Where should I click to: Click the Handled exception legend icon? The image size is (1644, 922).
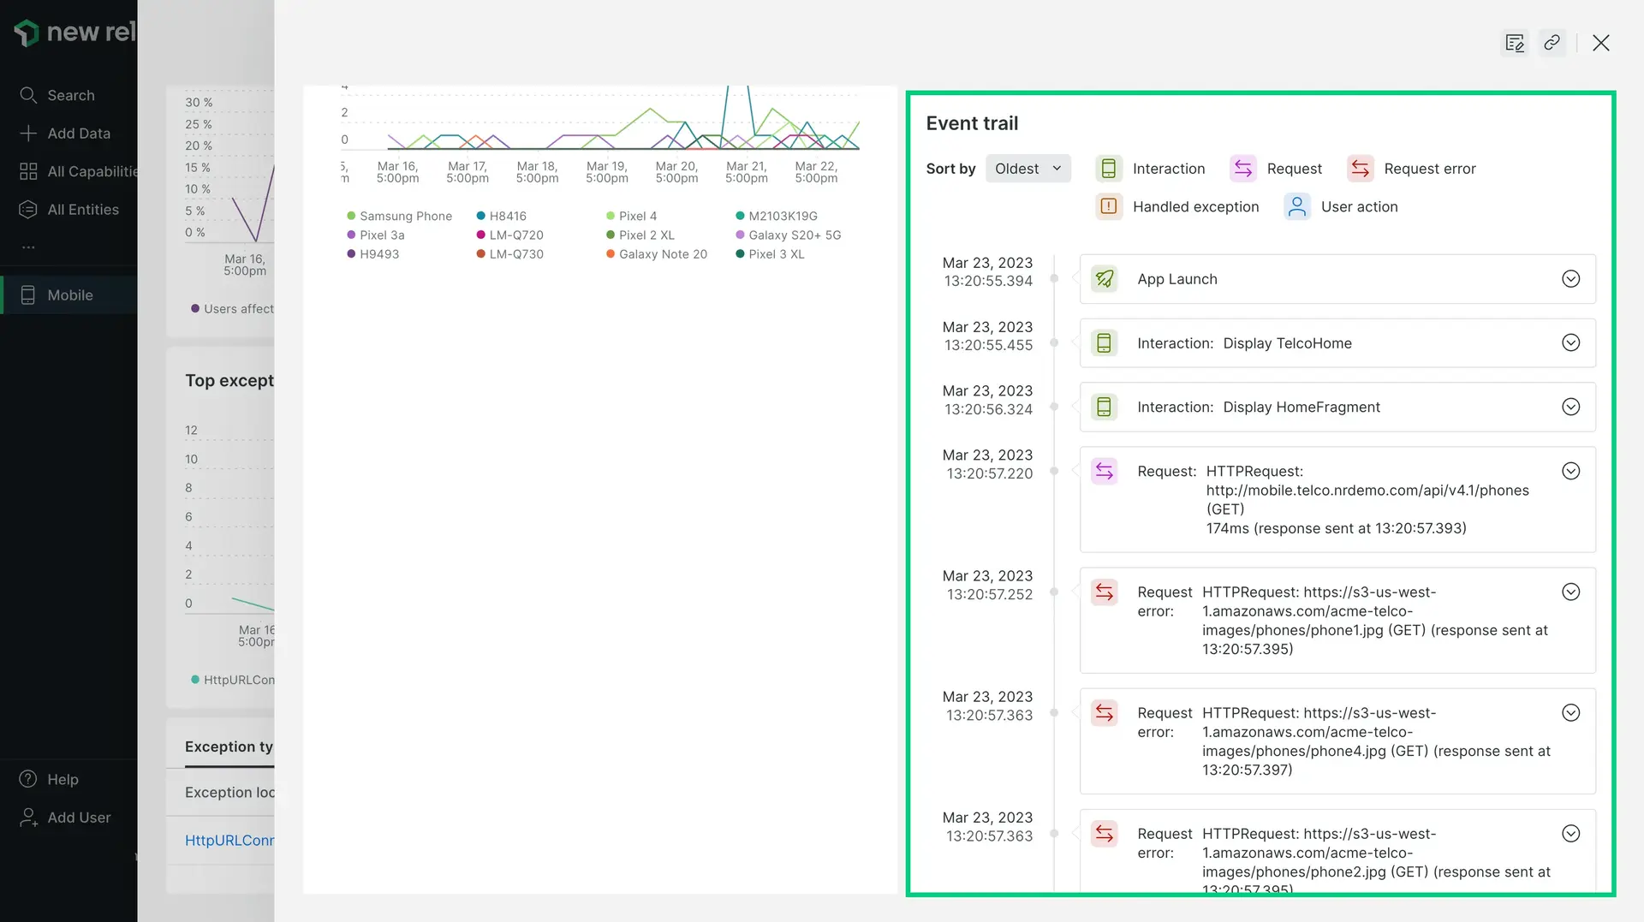point(1109,206)
